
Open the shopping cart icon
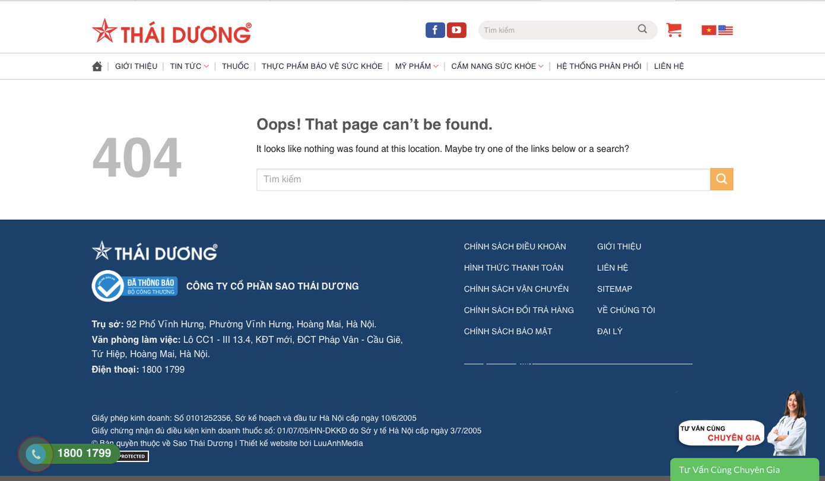point(674,30)
